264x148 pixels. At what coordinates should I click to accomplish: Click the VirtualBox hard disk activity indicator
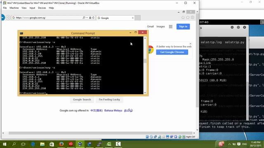(147, 137)
